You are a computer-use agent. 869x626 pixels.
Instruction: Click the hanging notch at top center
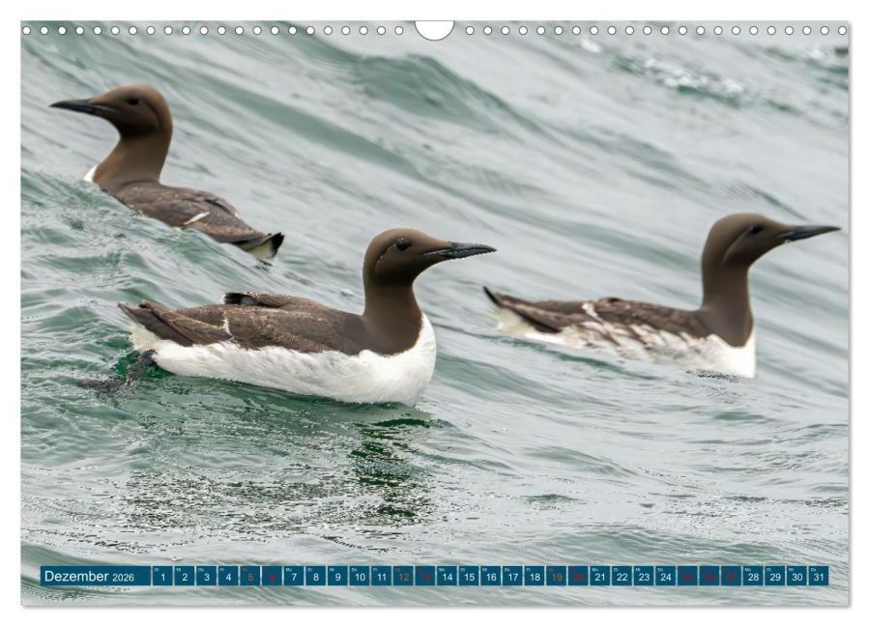pyautogui.click(x=434, y=30)
